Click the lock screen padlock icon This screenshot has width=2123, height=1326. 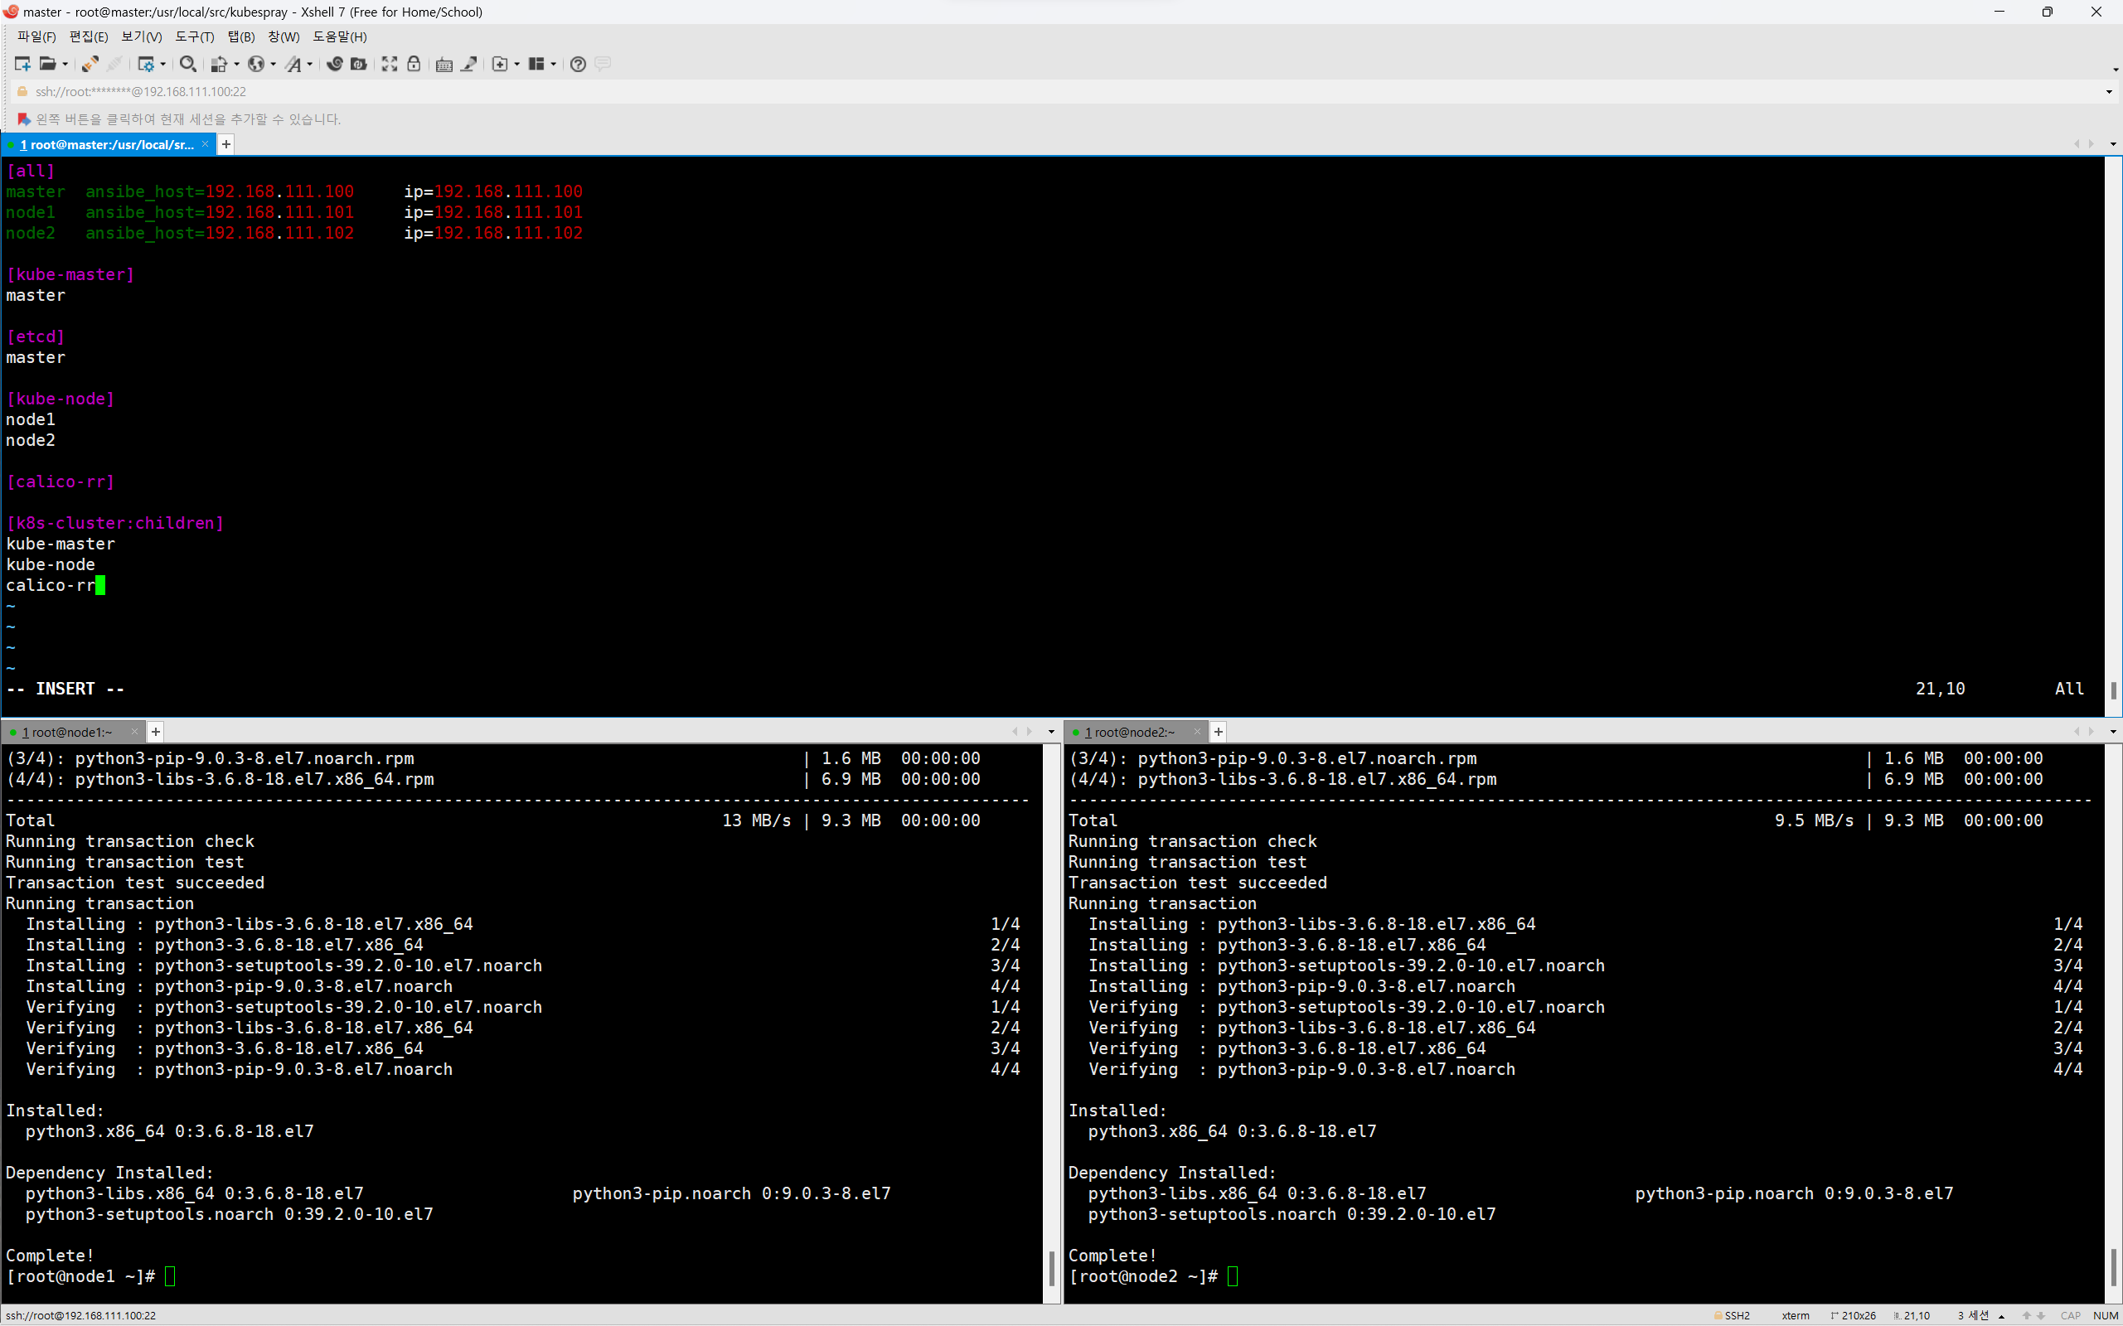(x=414, y=64)
